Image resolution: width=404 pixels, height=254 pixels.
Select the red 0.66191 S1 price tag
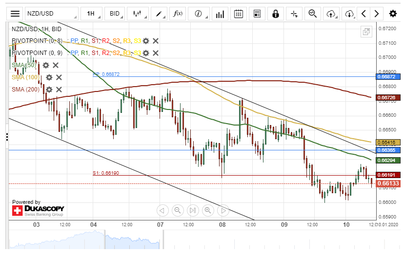(x=388, y=175)
